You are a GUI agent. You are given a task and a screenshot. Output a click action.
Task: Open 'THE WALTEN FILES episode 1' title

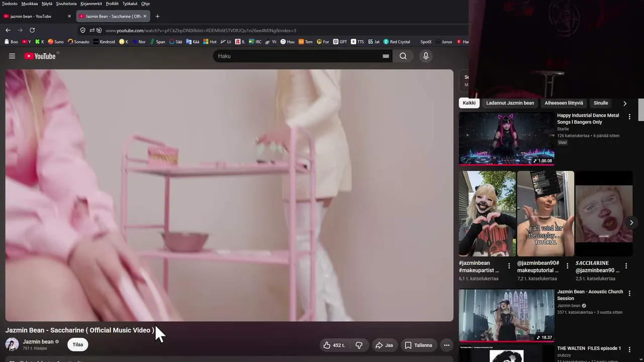[x=589, y=348]
